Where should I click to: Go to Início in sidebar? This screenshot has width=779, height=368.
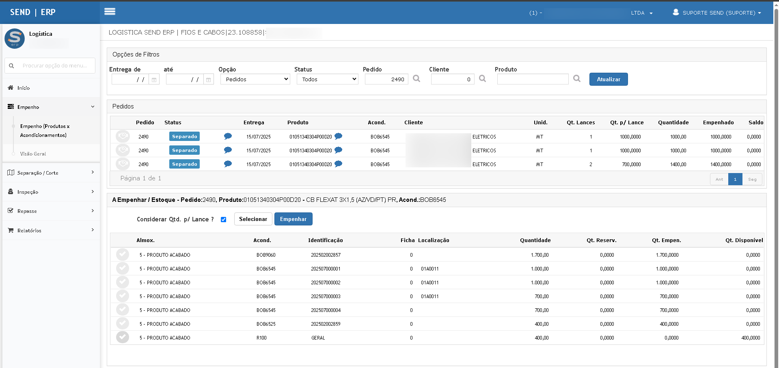[51, 88]
